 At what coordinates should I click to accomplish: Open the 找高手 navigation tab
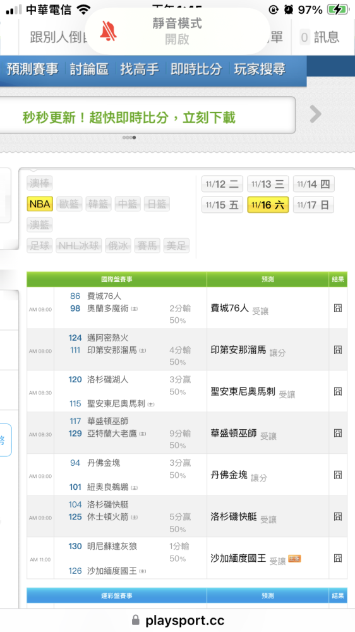coord(140,69)
